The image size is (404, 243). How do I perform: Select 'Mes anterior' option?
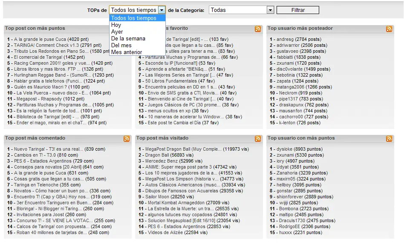point(137,52)
